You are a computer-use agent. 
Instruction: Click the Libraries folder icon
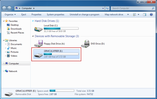(6, 40)
